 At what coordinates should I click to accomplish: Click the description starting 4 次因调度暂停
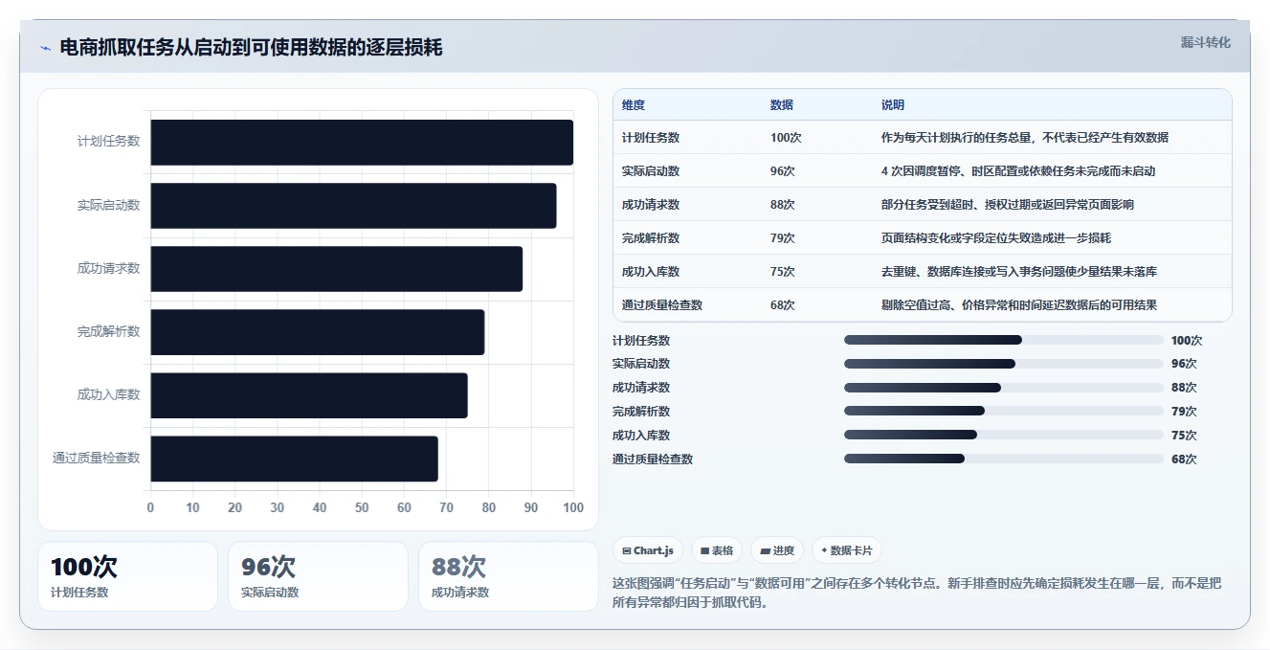pyautogui.click(x=1018, y=171)
